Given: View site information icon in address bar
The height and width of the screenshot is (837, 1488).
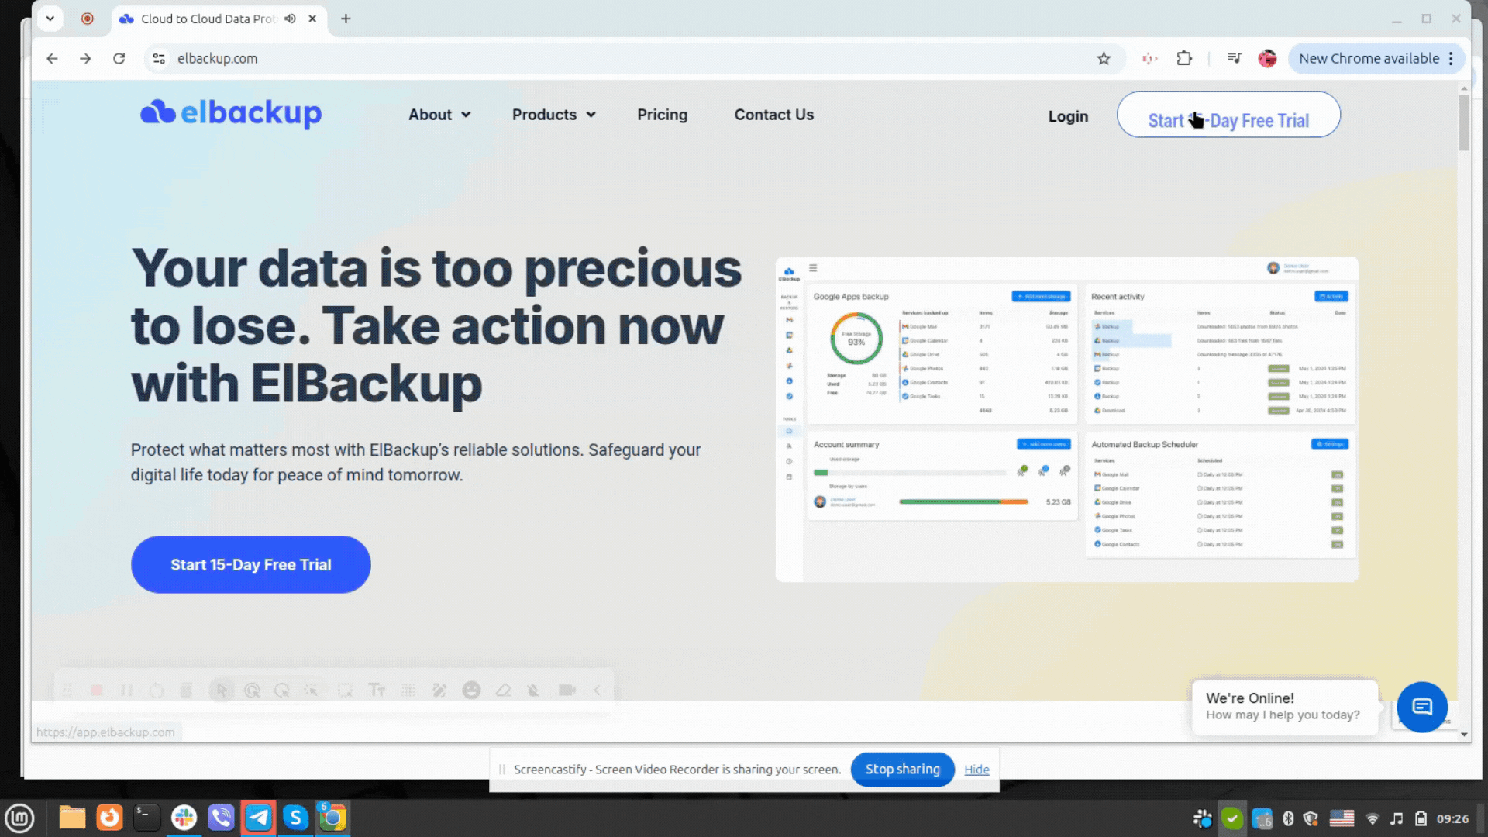Looking at the screenshot, I should (159, 58).
